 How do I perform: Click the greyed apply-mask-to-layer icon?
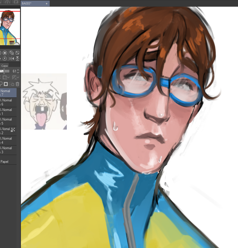coord(12,84)
